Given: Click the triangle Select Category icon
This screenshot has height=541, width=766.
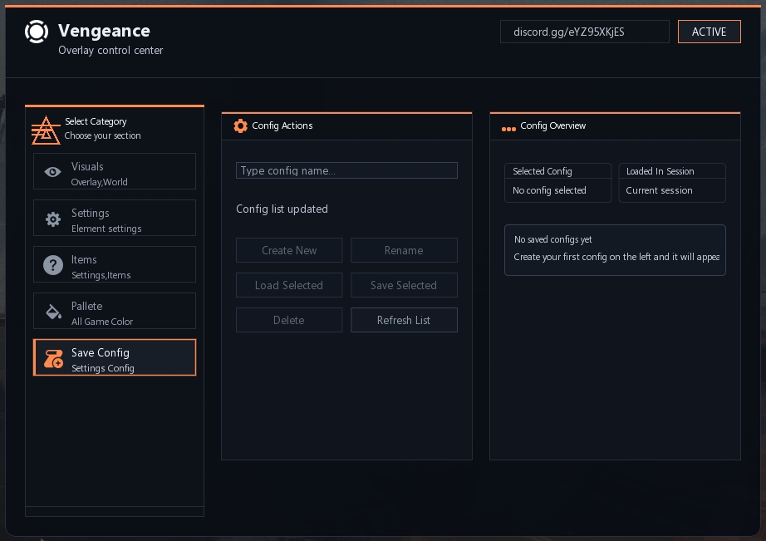Looking at the screenshot, I should pos(46,129).
